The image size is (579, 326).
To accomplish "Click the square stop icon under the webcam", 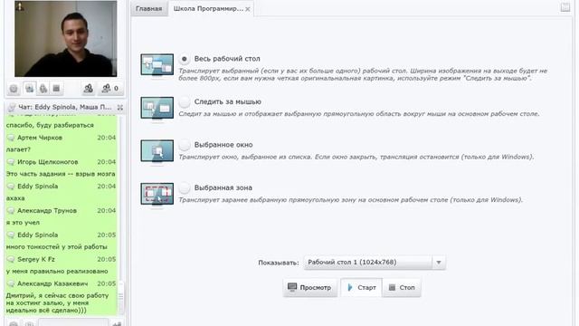I will [56, 89].
